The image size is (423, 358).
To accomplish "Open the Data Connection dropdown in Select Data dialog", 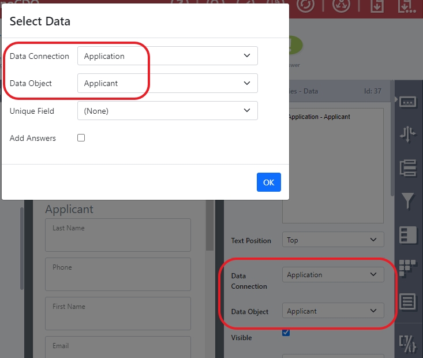I will pyautogui.click(x=167, y=55).
